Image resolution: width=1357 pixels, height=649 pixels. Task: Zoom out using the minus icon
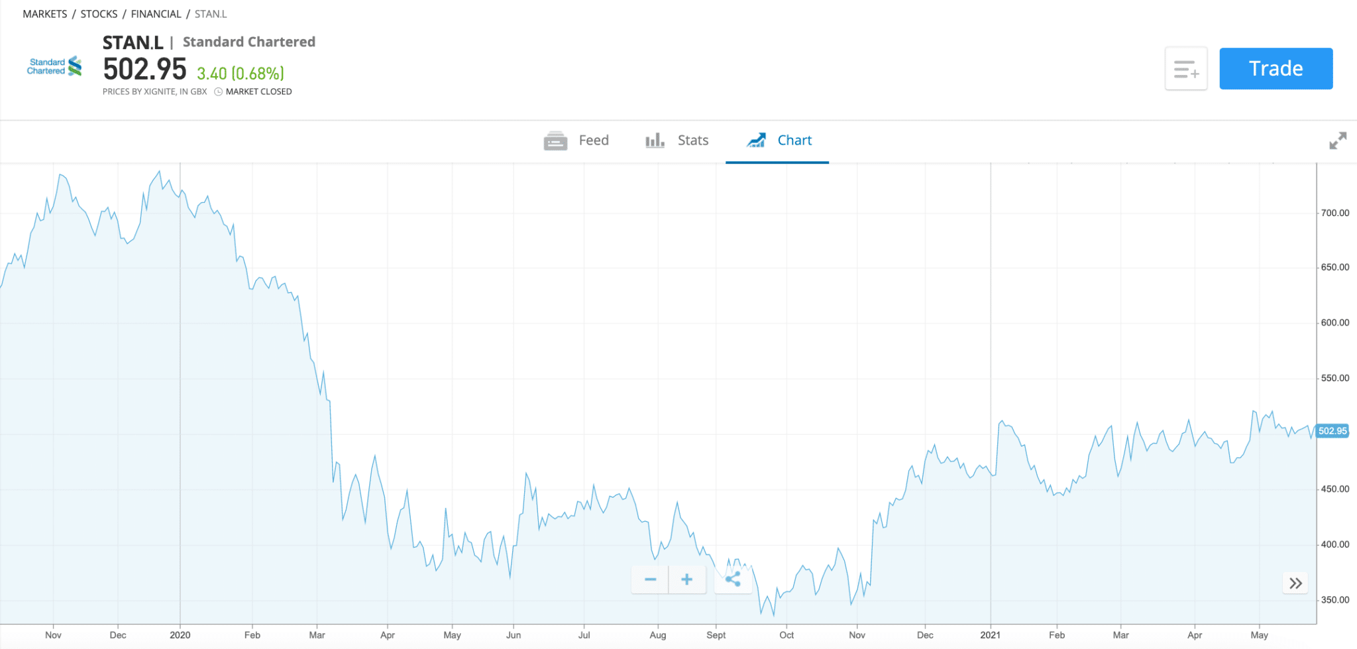point(650,579)
